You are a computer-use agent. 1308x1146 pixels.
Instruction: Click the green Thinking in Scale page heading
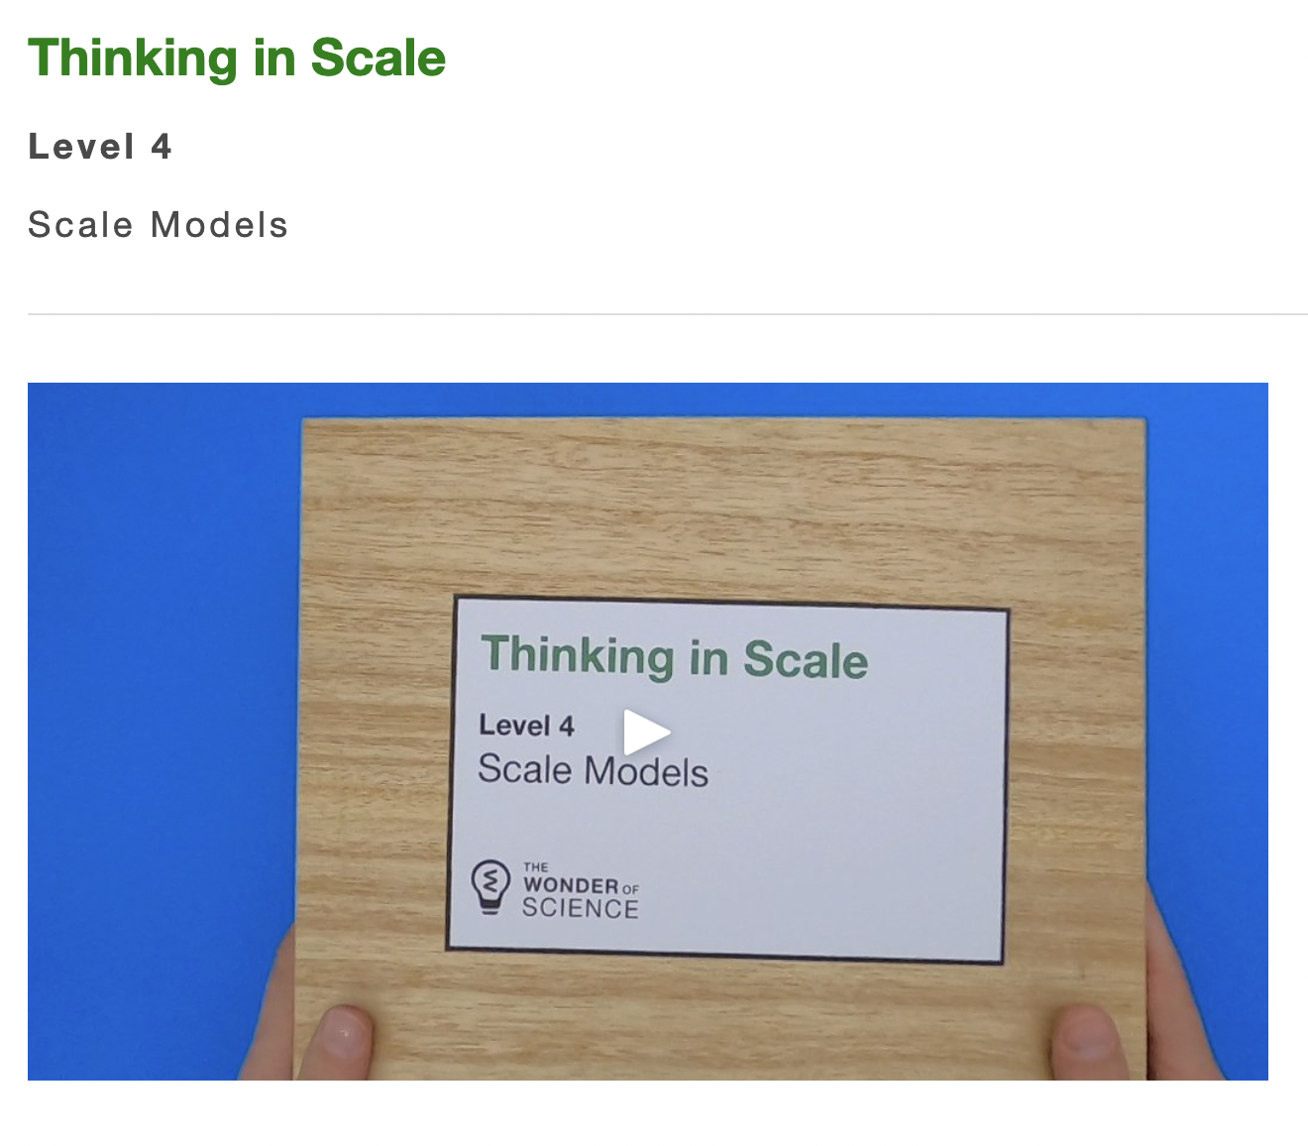pyautogui.click(x=237, y=57)
